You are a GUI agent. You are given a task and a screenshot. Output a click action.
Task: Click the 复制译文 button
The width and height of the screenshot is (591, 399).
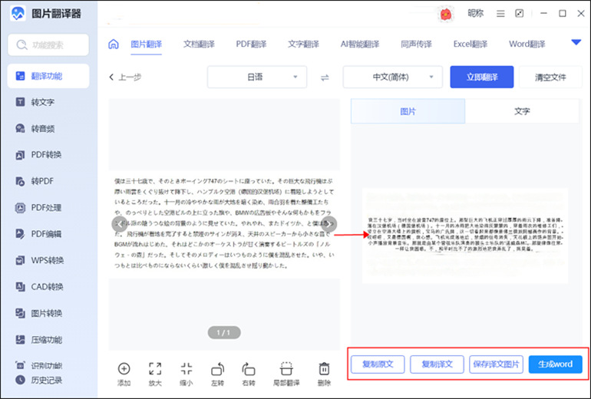[x=437, y=364]
